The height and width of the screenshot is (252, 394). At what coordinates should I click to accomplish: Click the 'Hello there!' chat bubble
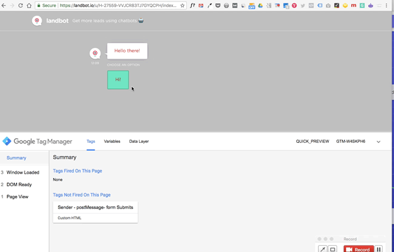tap(127, 51)
